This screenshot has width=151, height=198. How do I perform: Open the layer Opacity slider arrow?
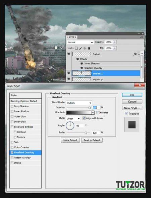coord(114,42)
